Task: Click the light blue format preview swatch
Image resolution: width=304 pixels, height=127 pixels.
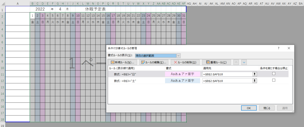Action: (x=183, y=81)
